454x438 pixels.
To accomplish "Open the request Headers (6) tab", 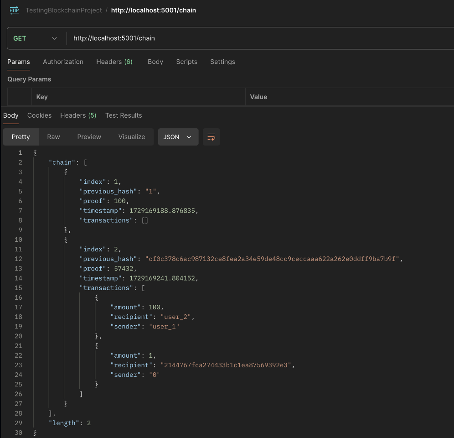I will (x=114, y=62).
